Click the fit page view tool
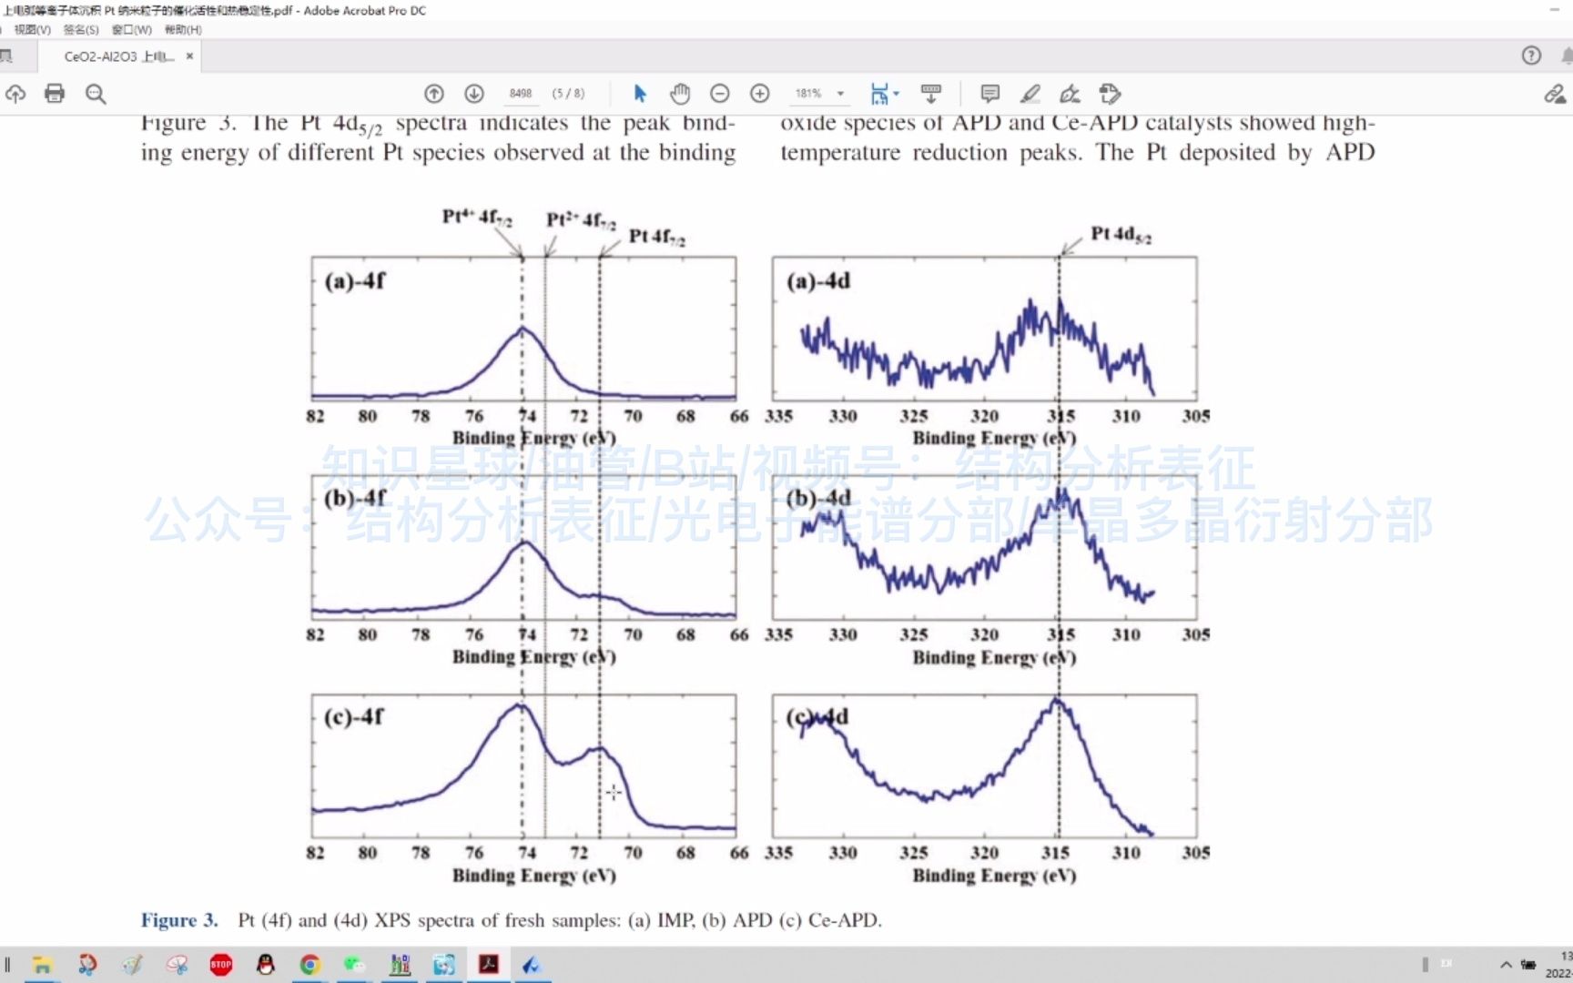This screenshot has width=1573, height=983. pyautogui.click(x=879, y=94)
